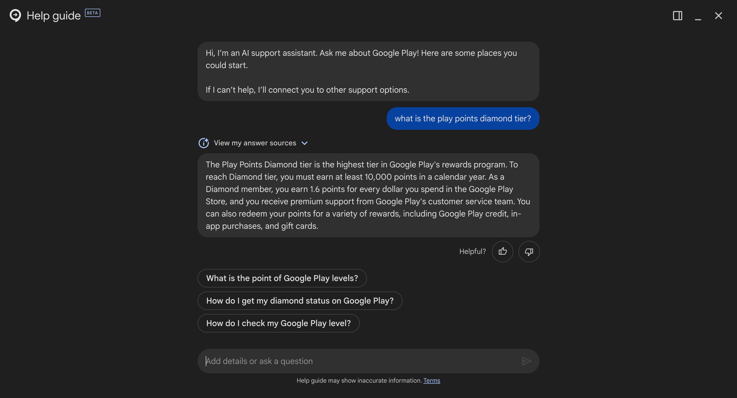Open the Terms link at the bottom
Image resolution: width=737 pixels, height=398 pixels.
coord(431,381)
